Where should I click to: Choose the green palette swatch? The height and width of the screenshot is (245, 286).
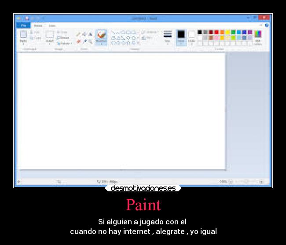pos(233,32)
